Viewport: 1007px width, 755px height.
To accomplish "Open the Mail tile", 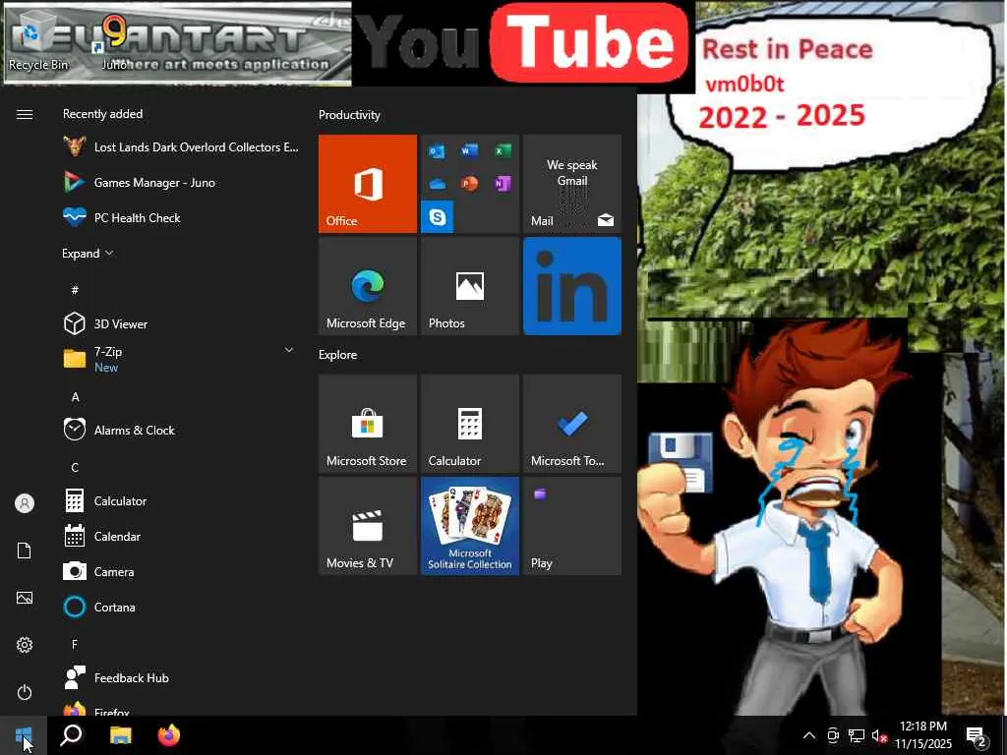I will 571,184.
